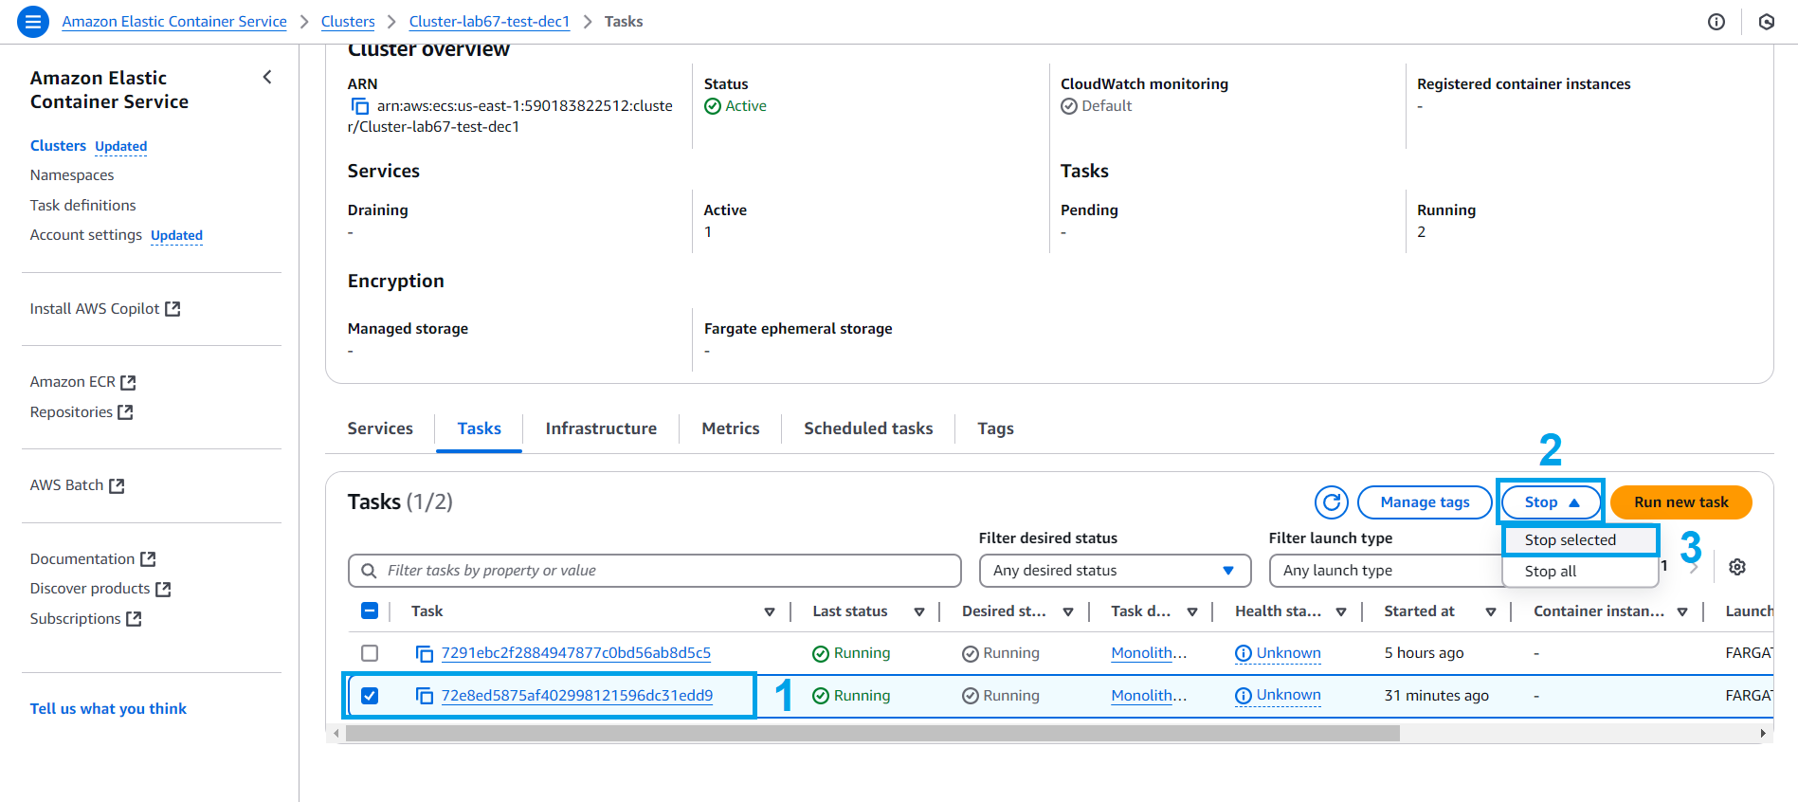This screenshot has width=1798, height=802.
Task: Click the external link icon beside Amazon ECR
Action: click(128, 382)
